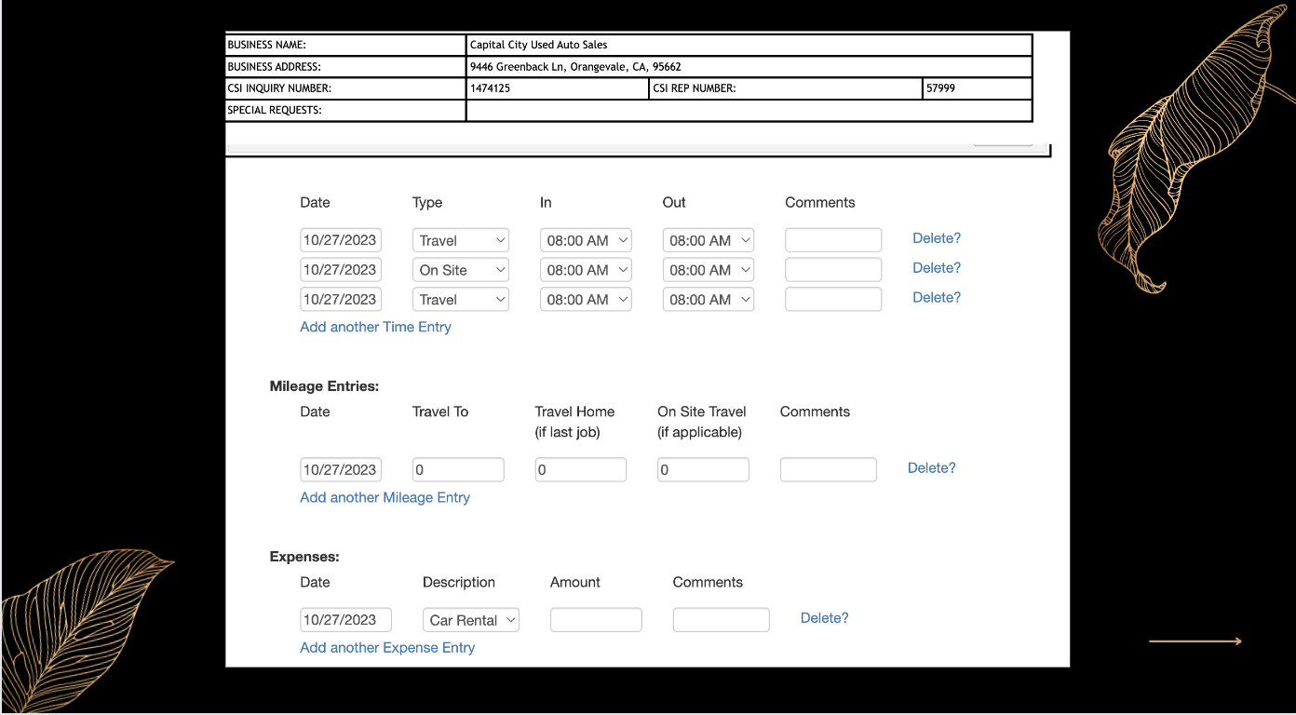Click the expense Amount field
The height and width of the screenshot is (715, 1296).
pyautogui.click(x=596, y=620)
